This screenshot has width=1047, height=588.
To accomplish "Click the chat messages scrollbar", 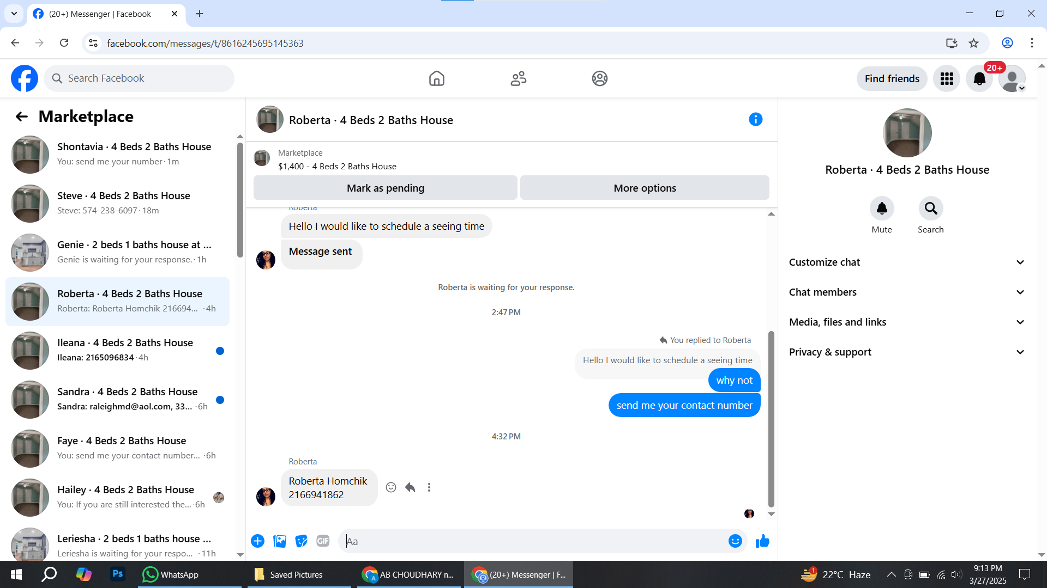I will (x=771, y=419).
